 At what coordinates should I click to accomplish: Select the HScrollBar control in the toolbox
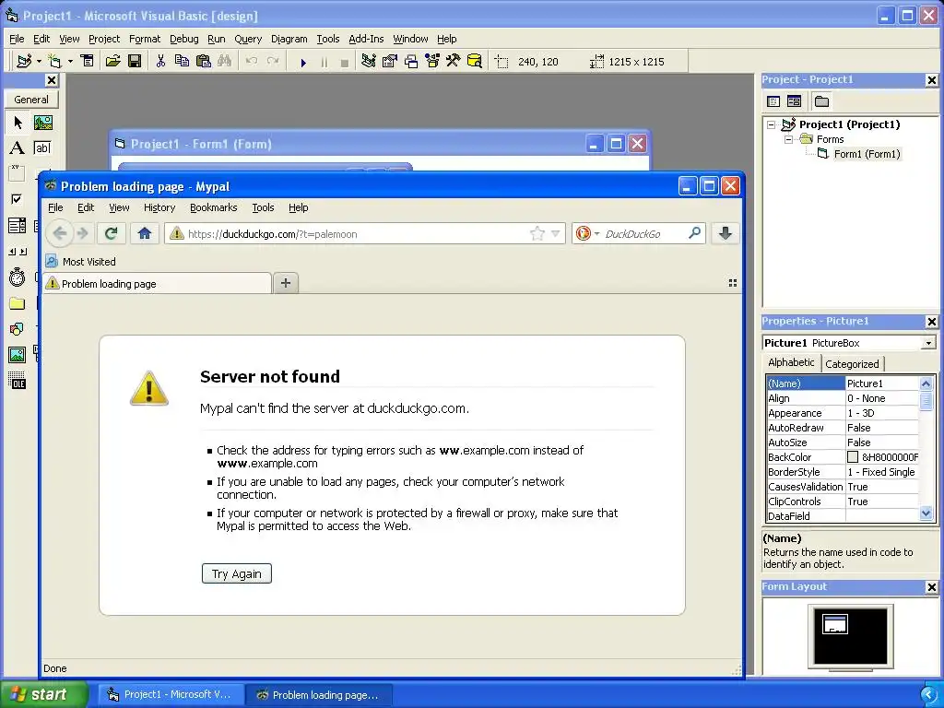coord(18,252)
